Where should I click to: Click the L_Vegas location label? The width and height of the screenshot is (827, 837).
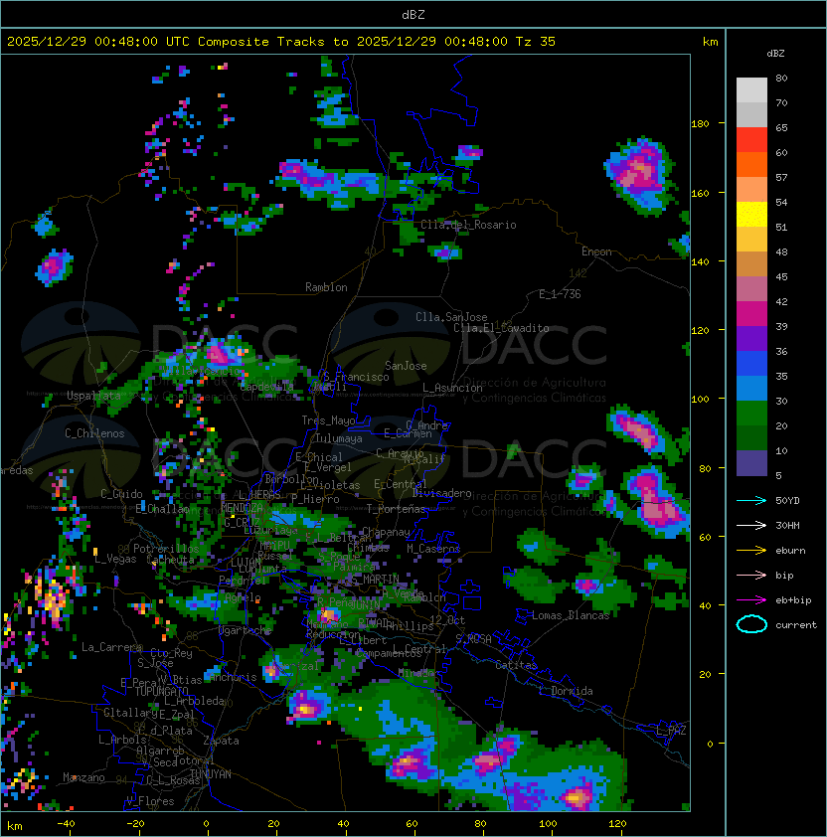[116, 559]
